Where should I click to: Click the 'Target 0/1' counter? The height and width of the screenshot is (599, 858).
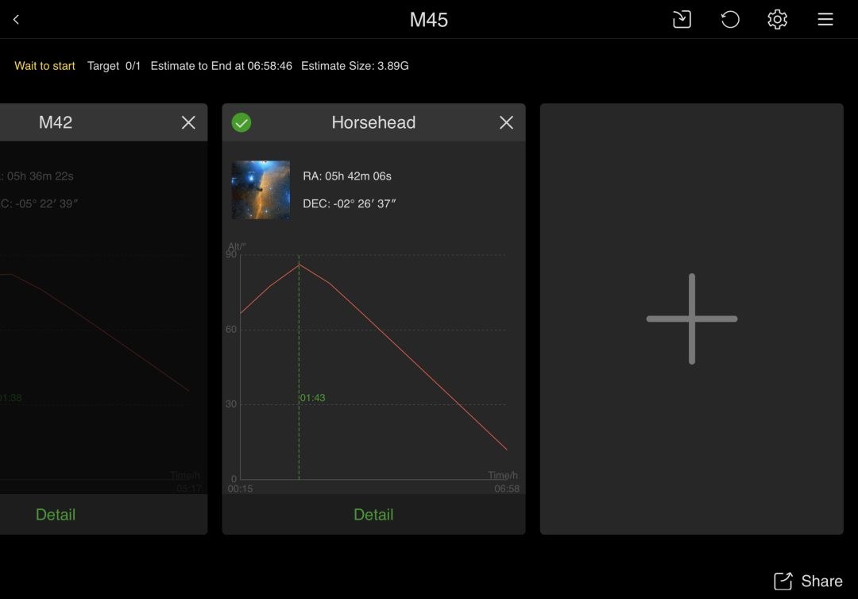(114, 66)
